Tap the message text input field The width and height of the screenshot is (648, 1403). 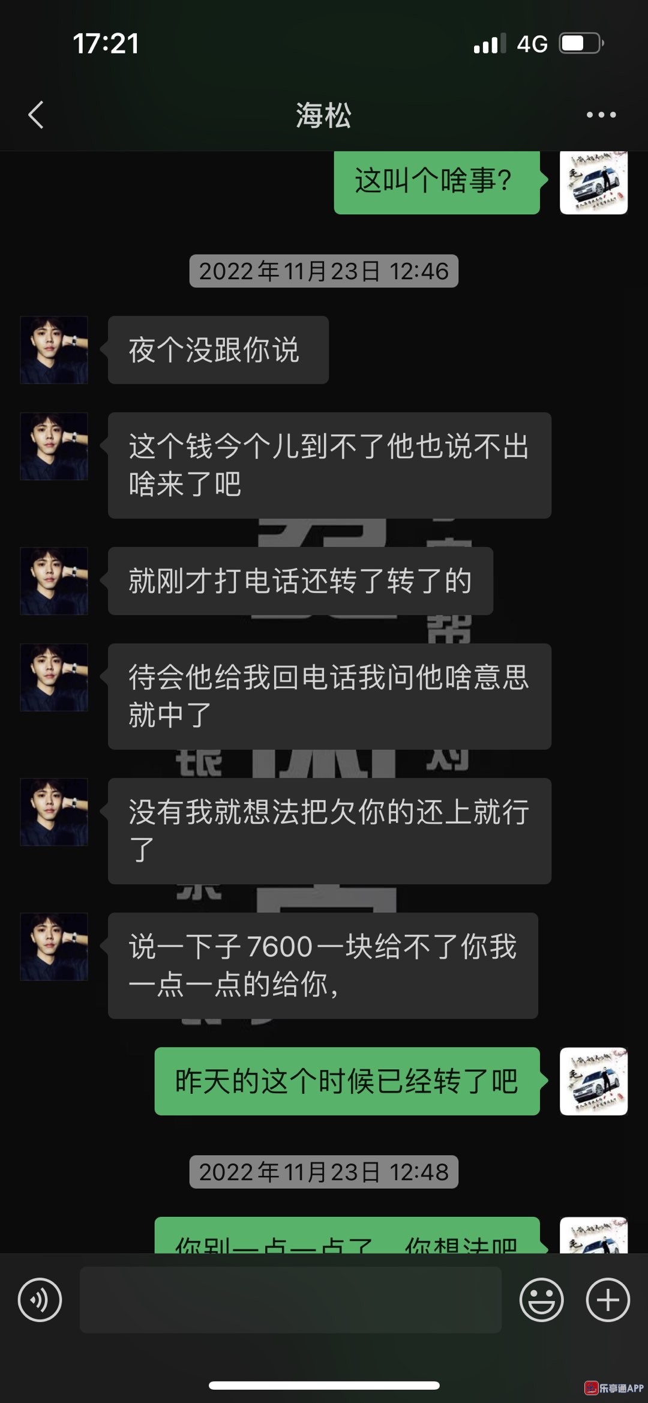(x=290, y=1300)
